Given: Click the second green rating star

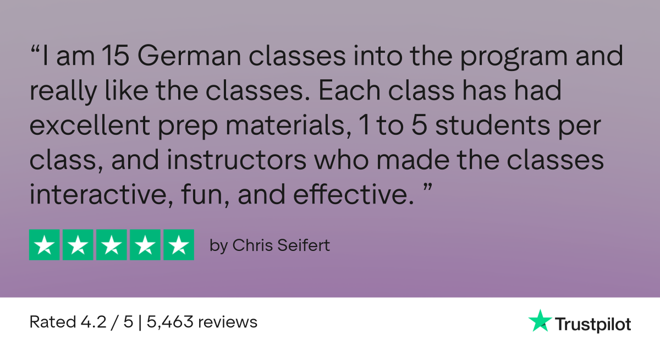Looking at the screenshot, I should (x=78, y=245).
